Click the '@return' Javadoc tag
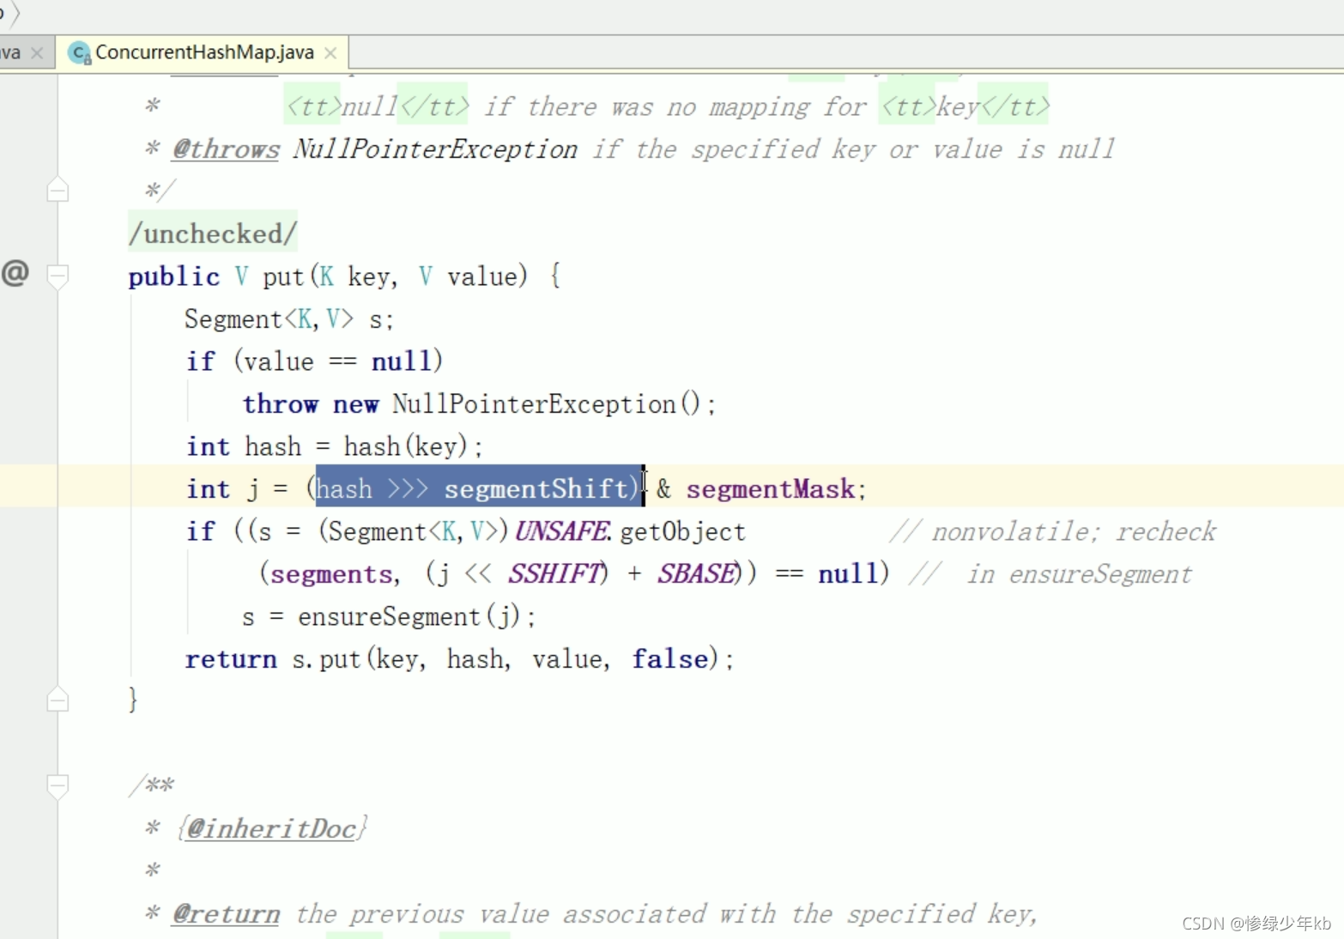1344x939 pixels. pos(226,913)
